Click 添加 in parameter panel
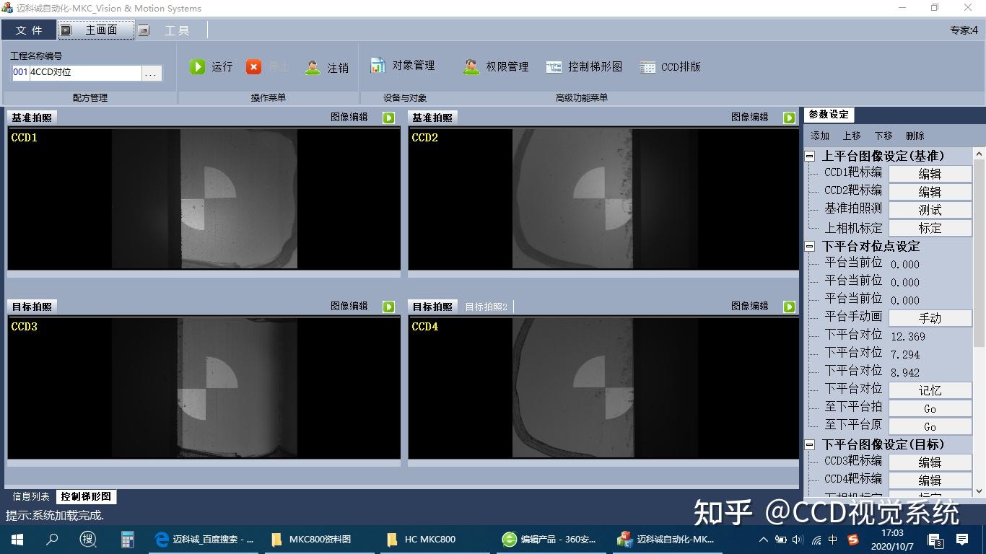The image size is (986, 554). click(820, 136)
